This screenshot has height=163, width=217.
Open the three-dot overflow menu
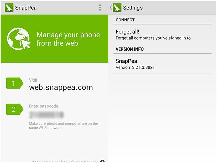click(100, 8)
